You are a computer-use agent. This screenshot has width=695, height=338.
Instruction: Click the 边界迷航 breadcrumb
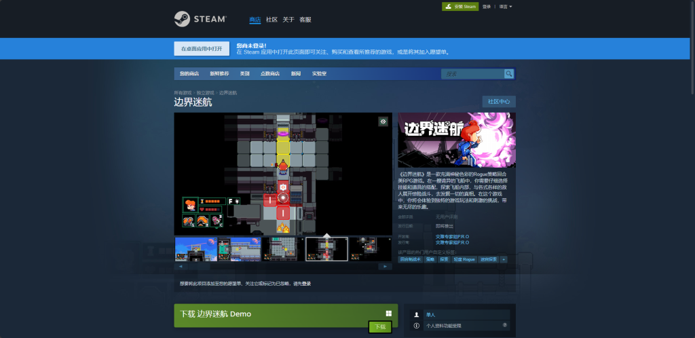pyautogui.click(x=228, y=93)
